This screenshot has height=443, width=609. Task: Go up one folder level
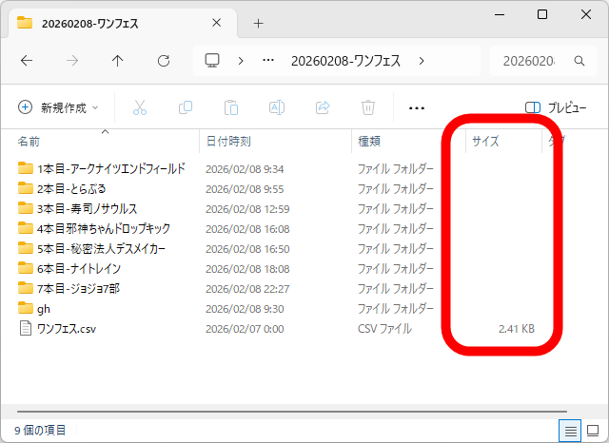[x=118, y=60]
